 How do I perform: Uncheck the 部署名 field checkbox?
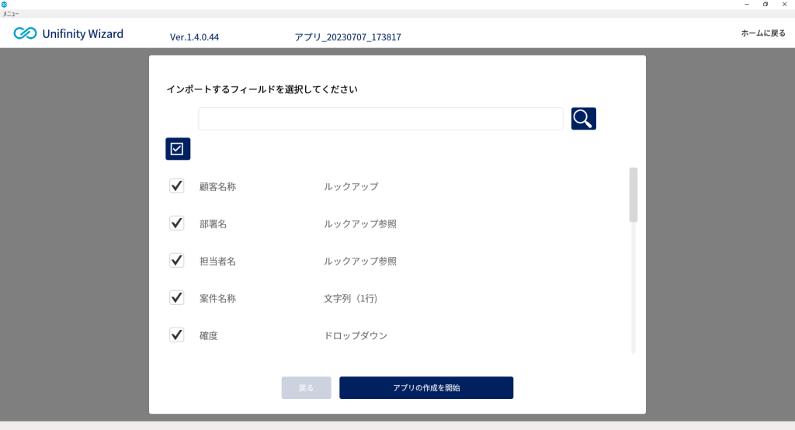tap(176, 223)
